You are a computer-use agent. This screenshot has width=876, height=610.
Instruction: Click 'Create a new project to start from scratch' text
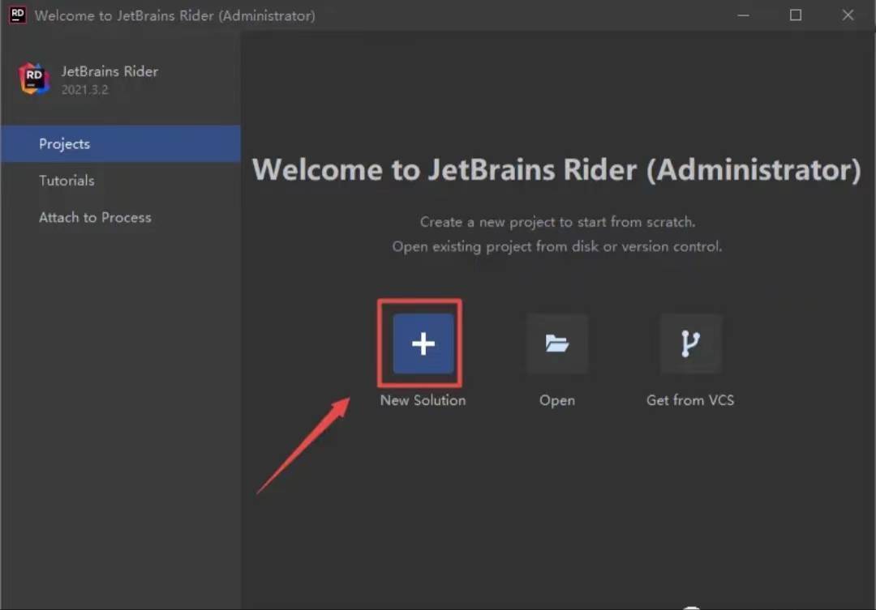pyautogui.click(x=557, y=222)
